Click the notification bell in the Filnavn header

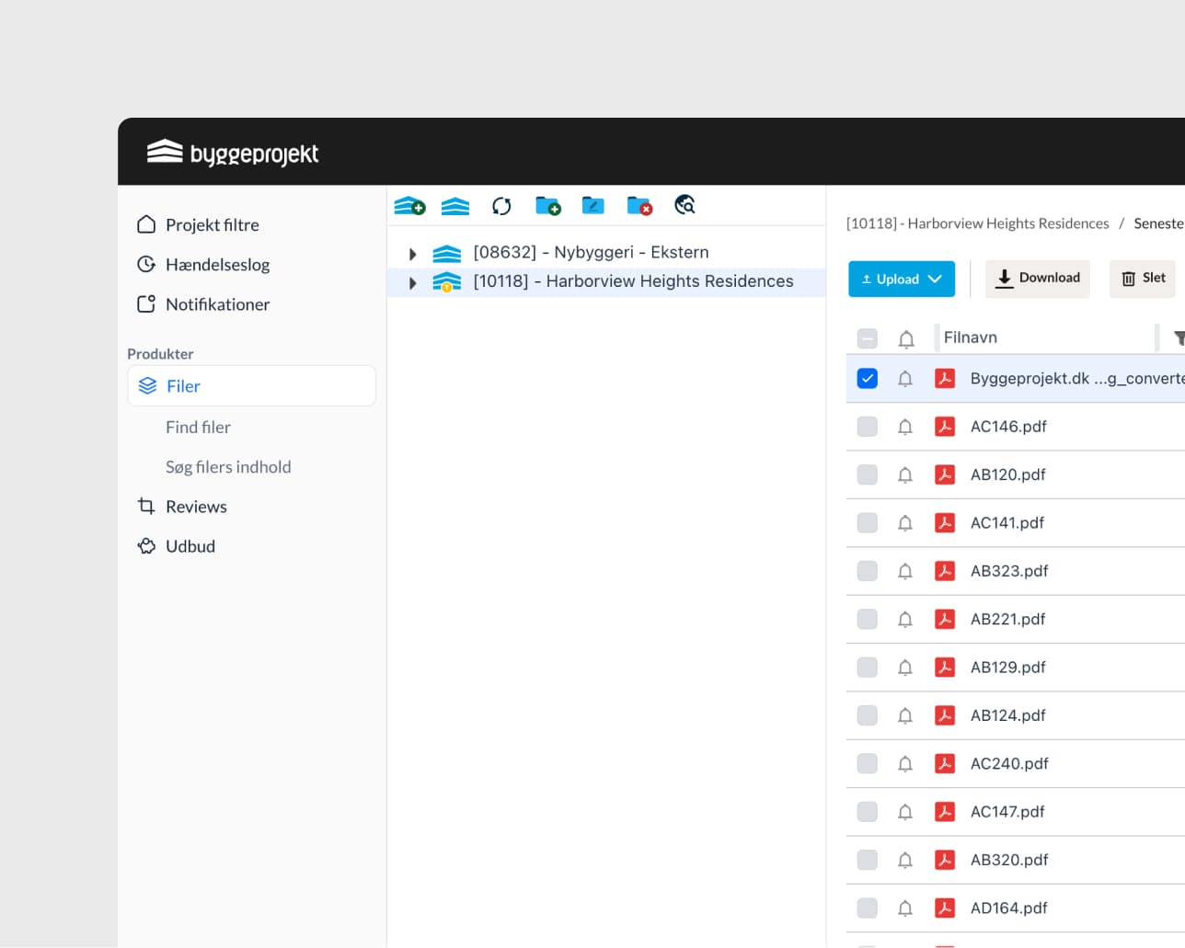906,338
